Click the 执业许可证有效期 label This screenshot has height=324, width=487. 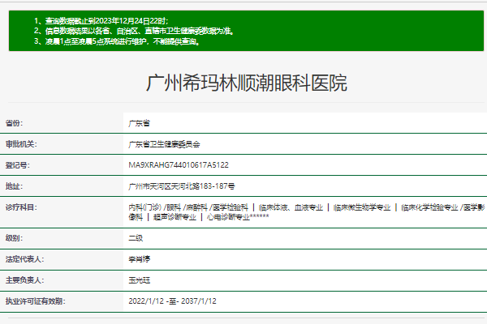35,301
